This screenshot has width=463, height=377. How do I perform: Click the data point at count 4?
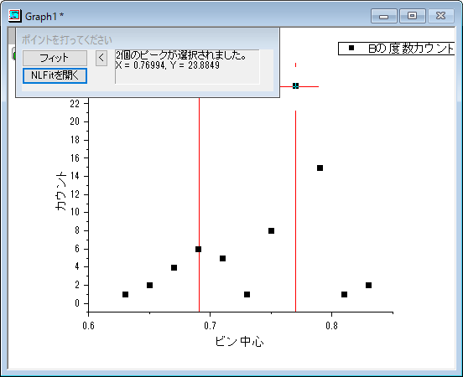(x=174, y=267)
